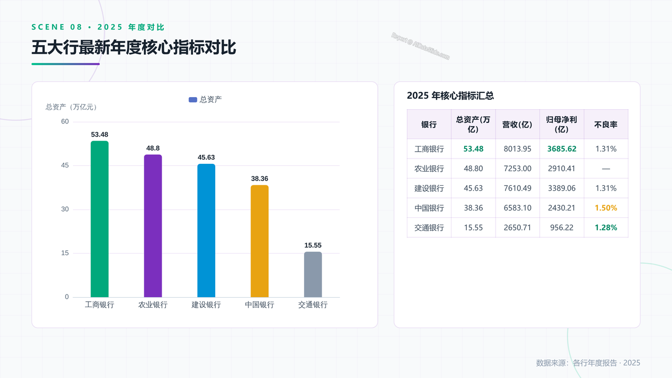This screenshot has width=672, height=378.
Task: Click the y-axis tick value 15
Action: (65, 253)
